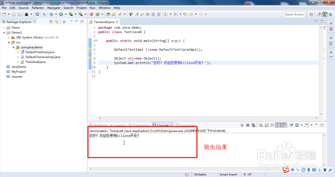Click the Open Console icon
Viewport: 335px width, 177px height.
click(307, 125)
